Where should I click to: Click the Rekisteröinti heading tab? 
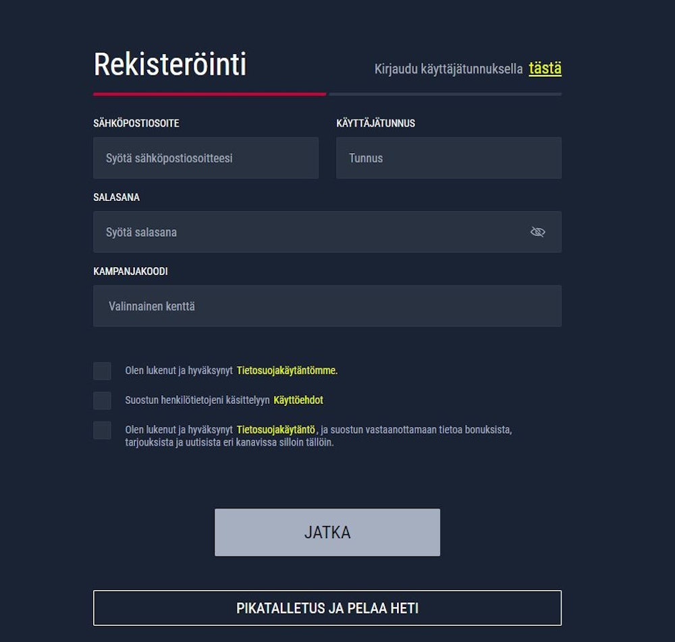170,63
